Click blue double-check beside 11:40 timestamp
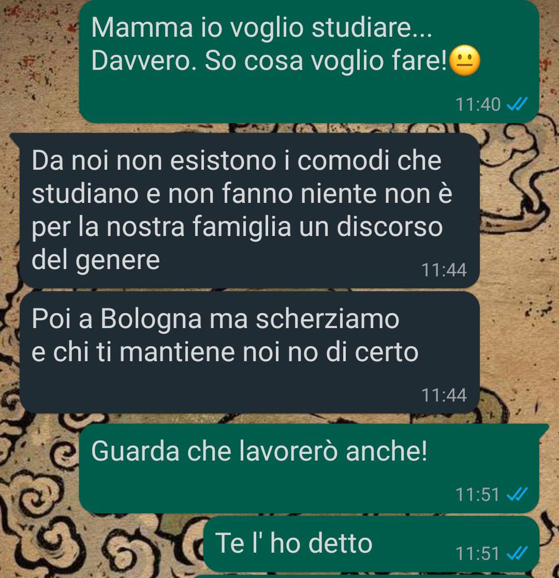The height and width of the screenshot is (578, 559). (517, 105)
